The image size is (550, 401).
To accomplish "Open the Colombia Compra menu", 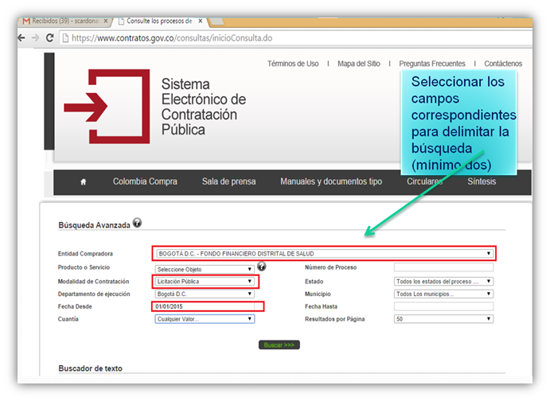I will tap(145, 181).
